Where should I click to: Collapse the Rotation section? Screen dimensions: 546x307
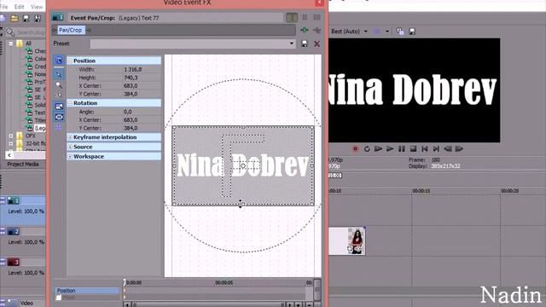click(x=70, y=103)
